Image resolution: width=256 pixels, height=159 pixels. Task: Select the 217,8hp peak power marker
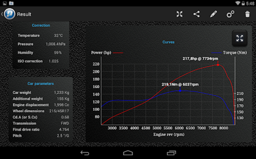click(218, 65)
